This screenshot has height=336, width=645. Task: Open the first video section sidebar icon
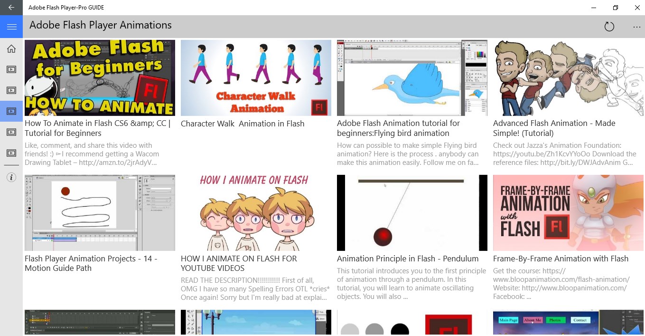tap(11, 69)
